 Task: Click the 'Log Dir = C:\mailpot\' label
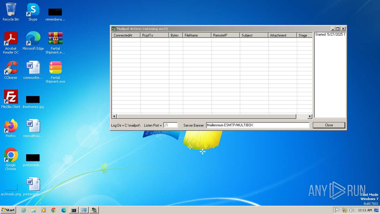pos(126,125)
